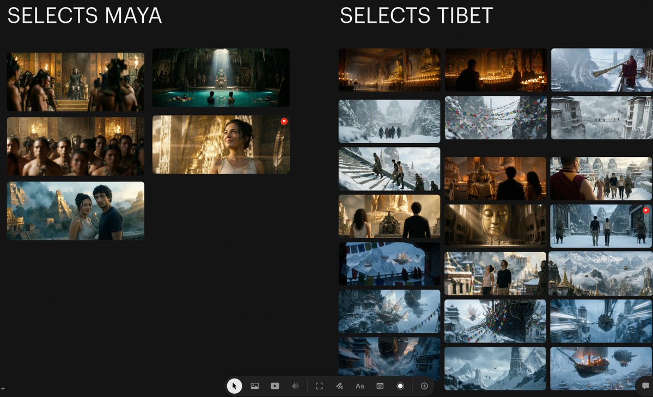Select the frame section tool
Screen dimensions: 653x397
coord(320,386)
